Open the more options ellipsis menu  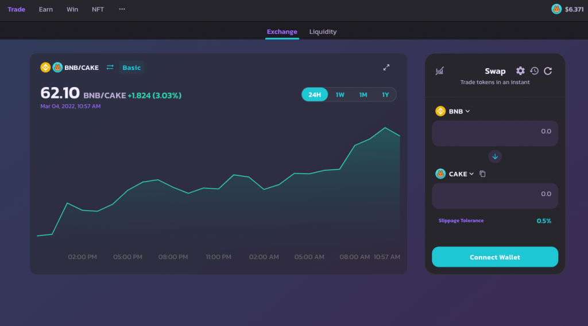pos(122,9)
